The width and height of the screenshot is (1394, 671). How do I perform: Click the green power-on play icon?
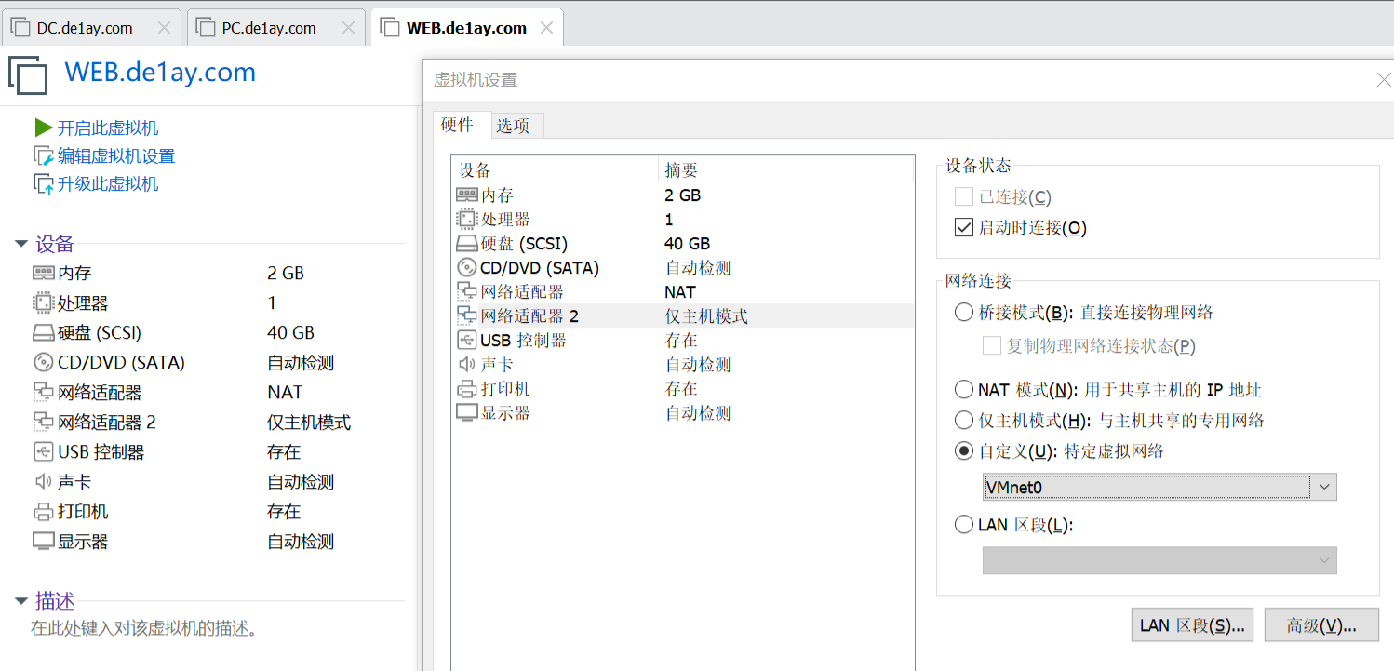point(44,127)
